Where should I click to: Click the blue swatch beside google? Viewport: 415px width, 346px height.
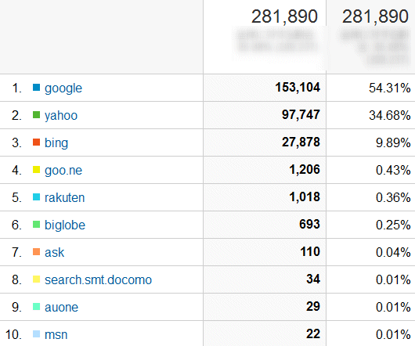coord(36,88)
